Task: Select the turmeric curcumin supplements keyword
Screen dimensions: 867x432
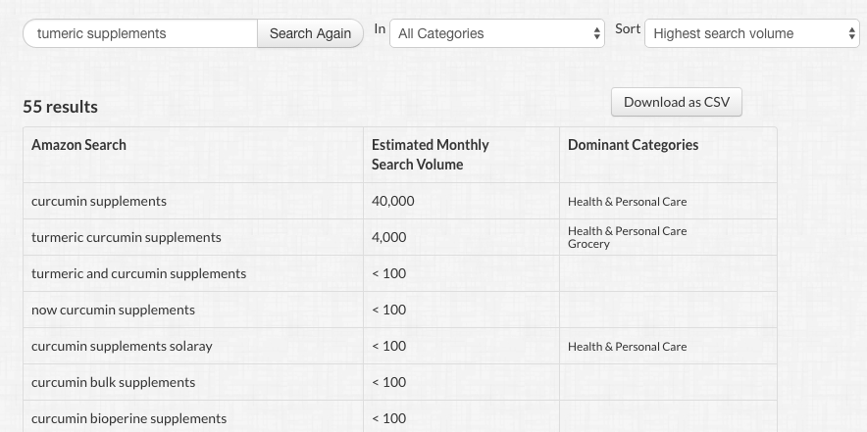Action: 127,237
